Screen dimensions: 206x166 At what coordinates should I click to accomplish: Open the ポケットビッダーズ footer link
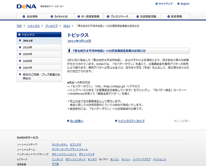(x=75, y=159)
